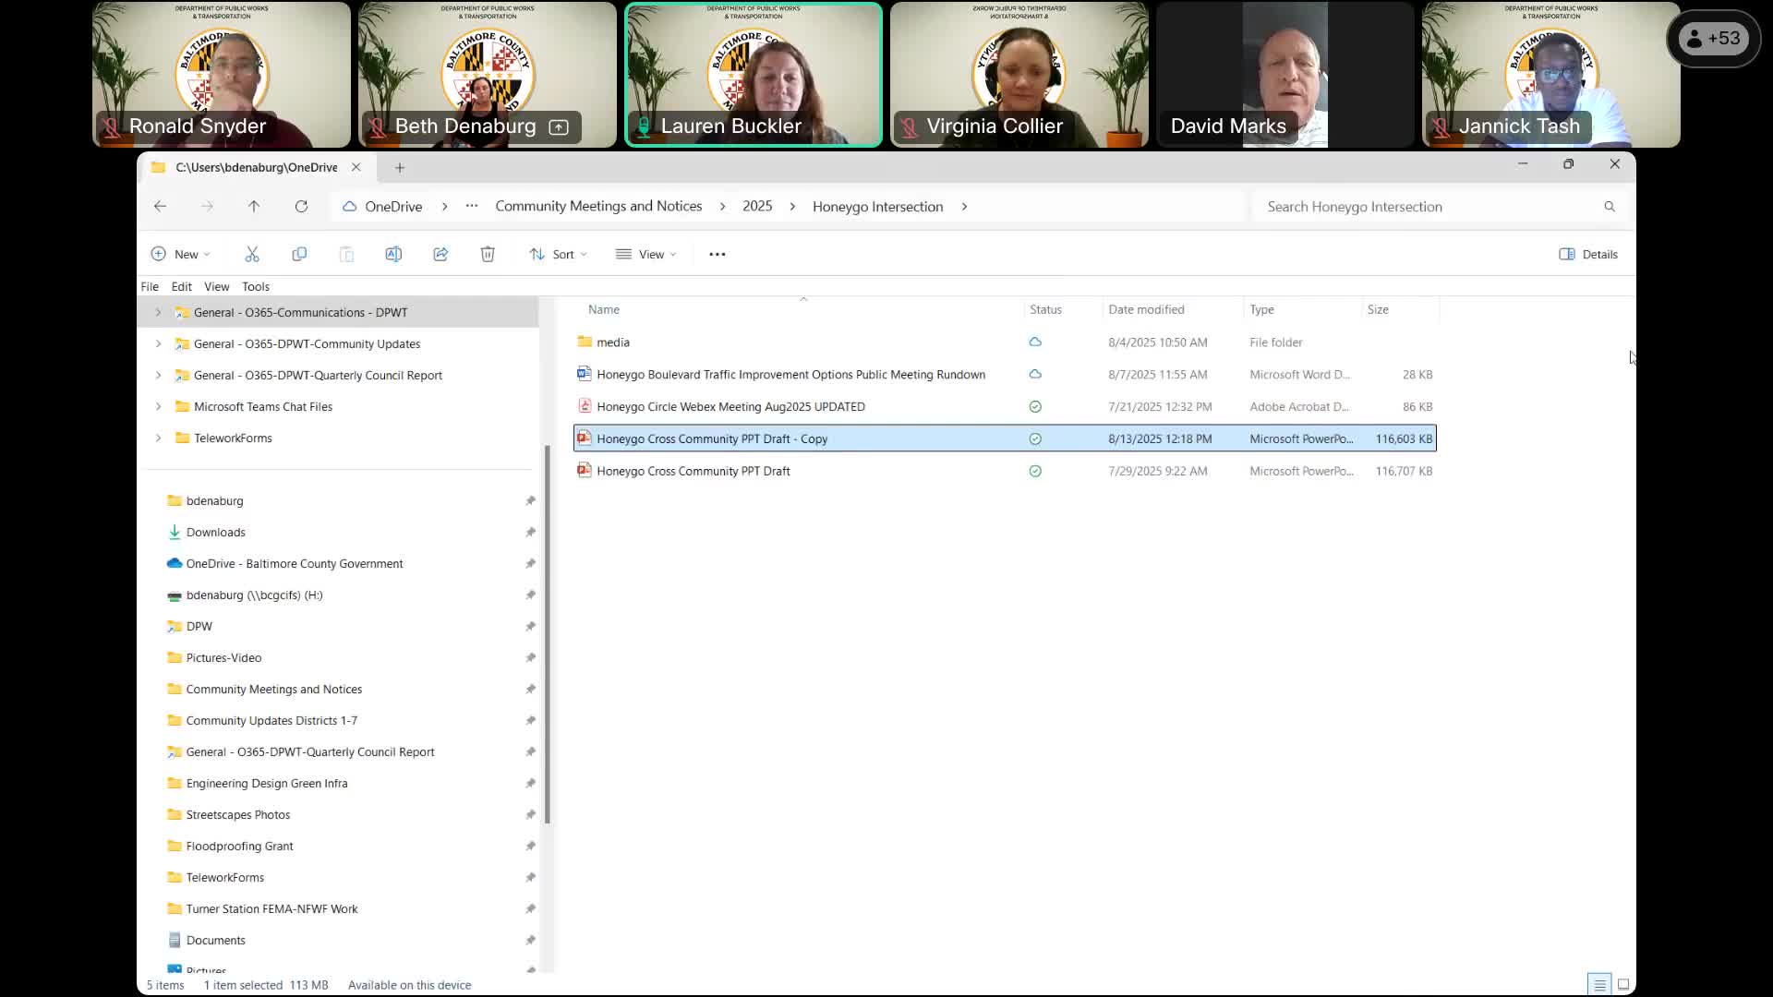Open the Edit menu
Screen dimensions: 1773x997
(x=181, y=286)
